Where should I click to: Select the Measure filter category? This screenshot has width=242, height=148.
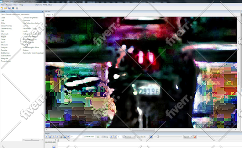coord(4,45)
